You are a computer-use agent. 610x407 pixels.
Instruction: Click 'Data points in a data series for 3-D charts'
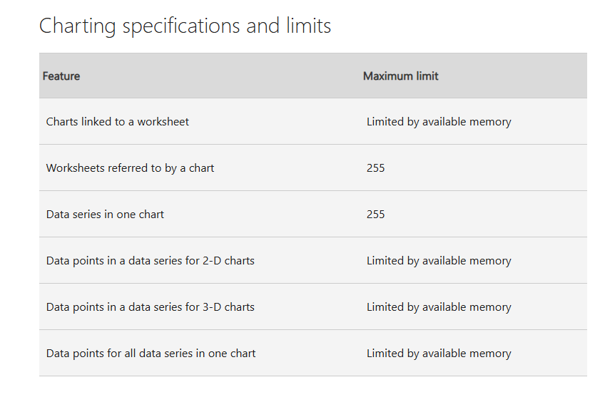click(150, 306)
